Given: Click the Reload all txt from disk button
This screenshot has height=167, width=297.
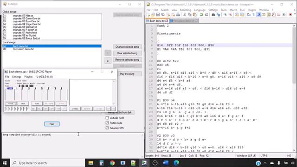Looking at the screenshot, I should point(120,112).
